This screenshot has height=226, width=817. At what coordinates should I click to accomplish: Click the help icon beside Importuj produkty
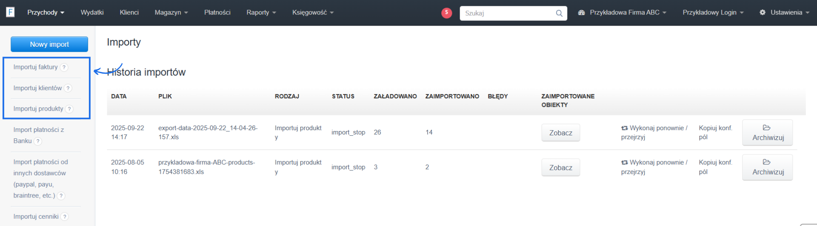[x=69, y=109]
